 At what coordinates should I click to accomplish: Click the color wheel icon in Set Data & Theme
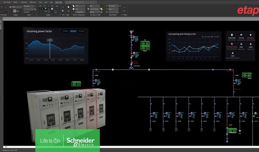point(88,9)
